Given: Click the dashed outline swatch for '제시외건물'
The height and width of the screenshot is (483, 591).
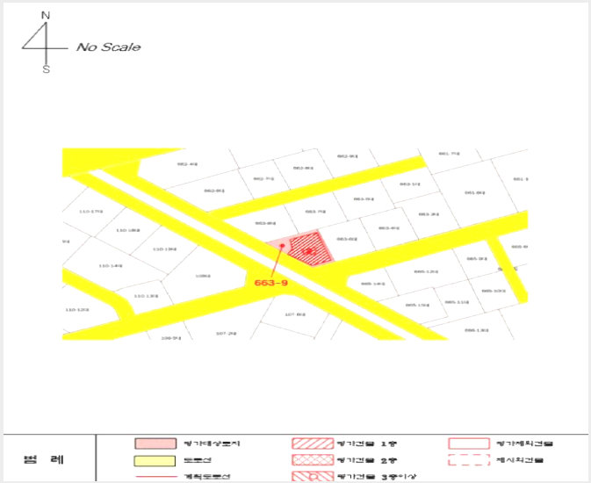Looking at the screenshot, I should coord(469,460).
